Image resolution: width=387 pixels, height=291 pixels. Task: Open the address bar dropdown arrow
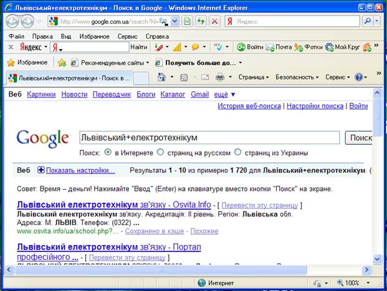(174, 21)
